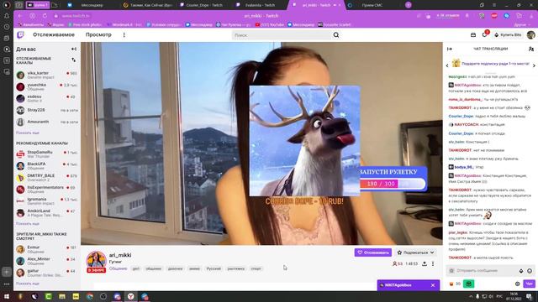Open the user profile avatar menu

[530, 35]
